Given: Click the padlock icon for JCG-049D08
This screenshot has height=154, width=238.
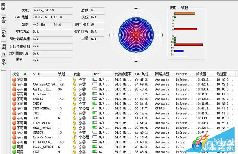Looking at the screenshot, I should 74,123.
